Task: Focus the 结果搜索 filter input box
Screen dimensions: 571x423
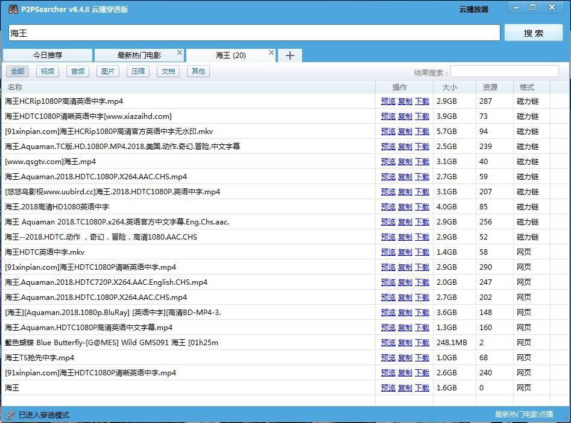Action: (x=504, y=72)
